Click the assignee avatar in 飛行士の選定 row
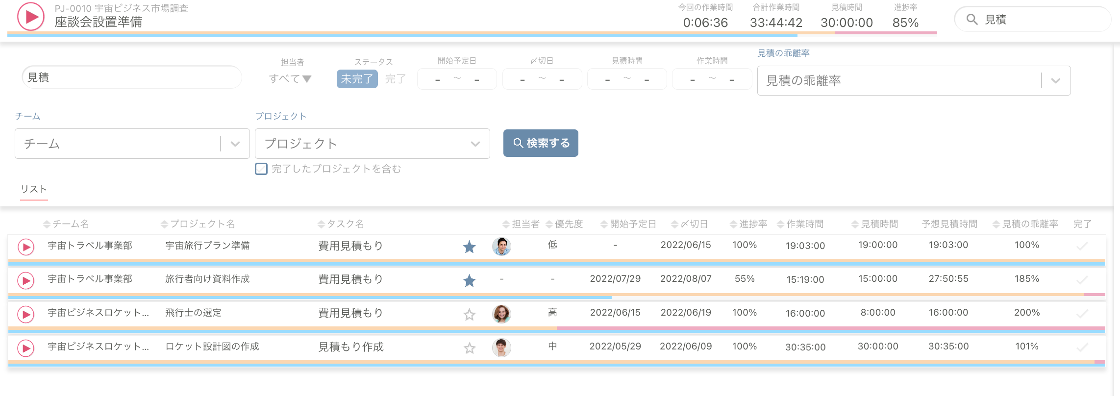The image size is (1120, 396). tap(501, 314)
